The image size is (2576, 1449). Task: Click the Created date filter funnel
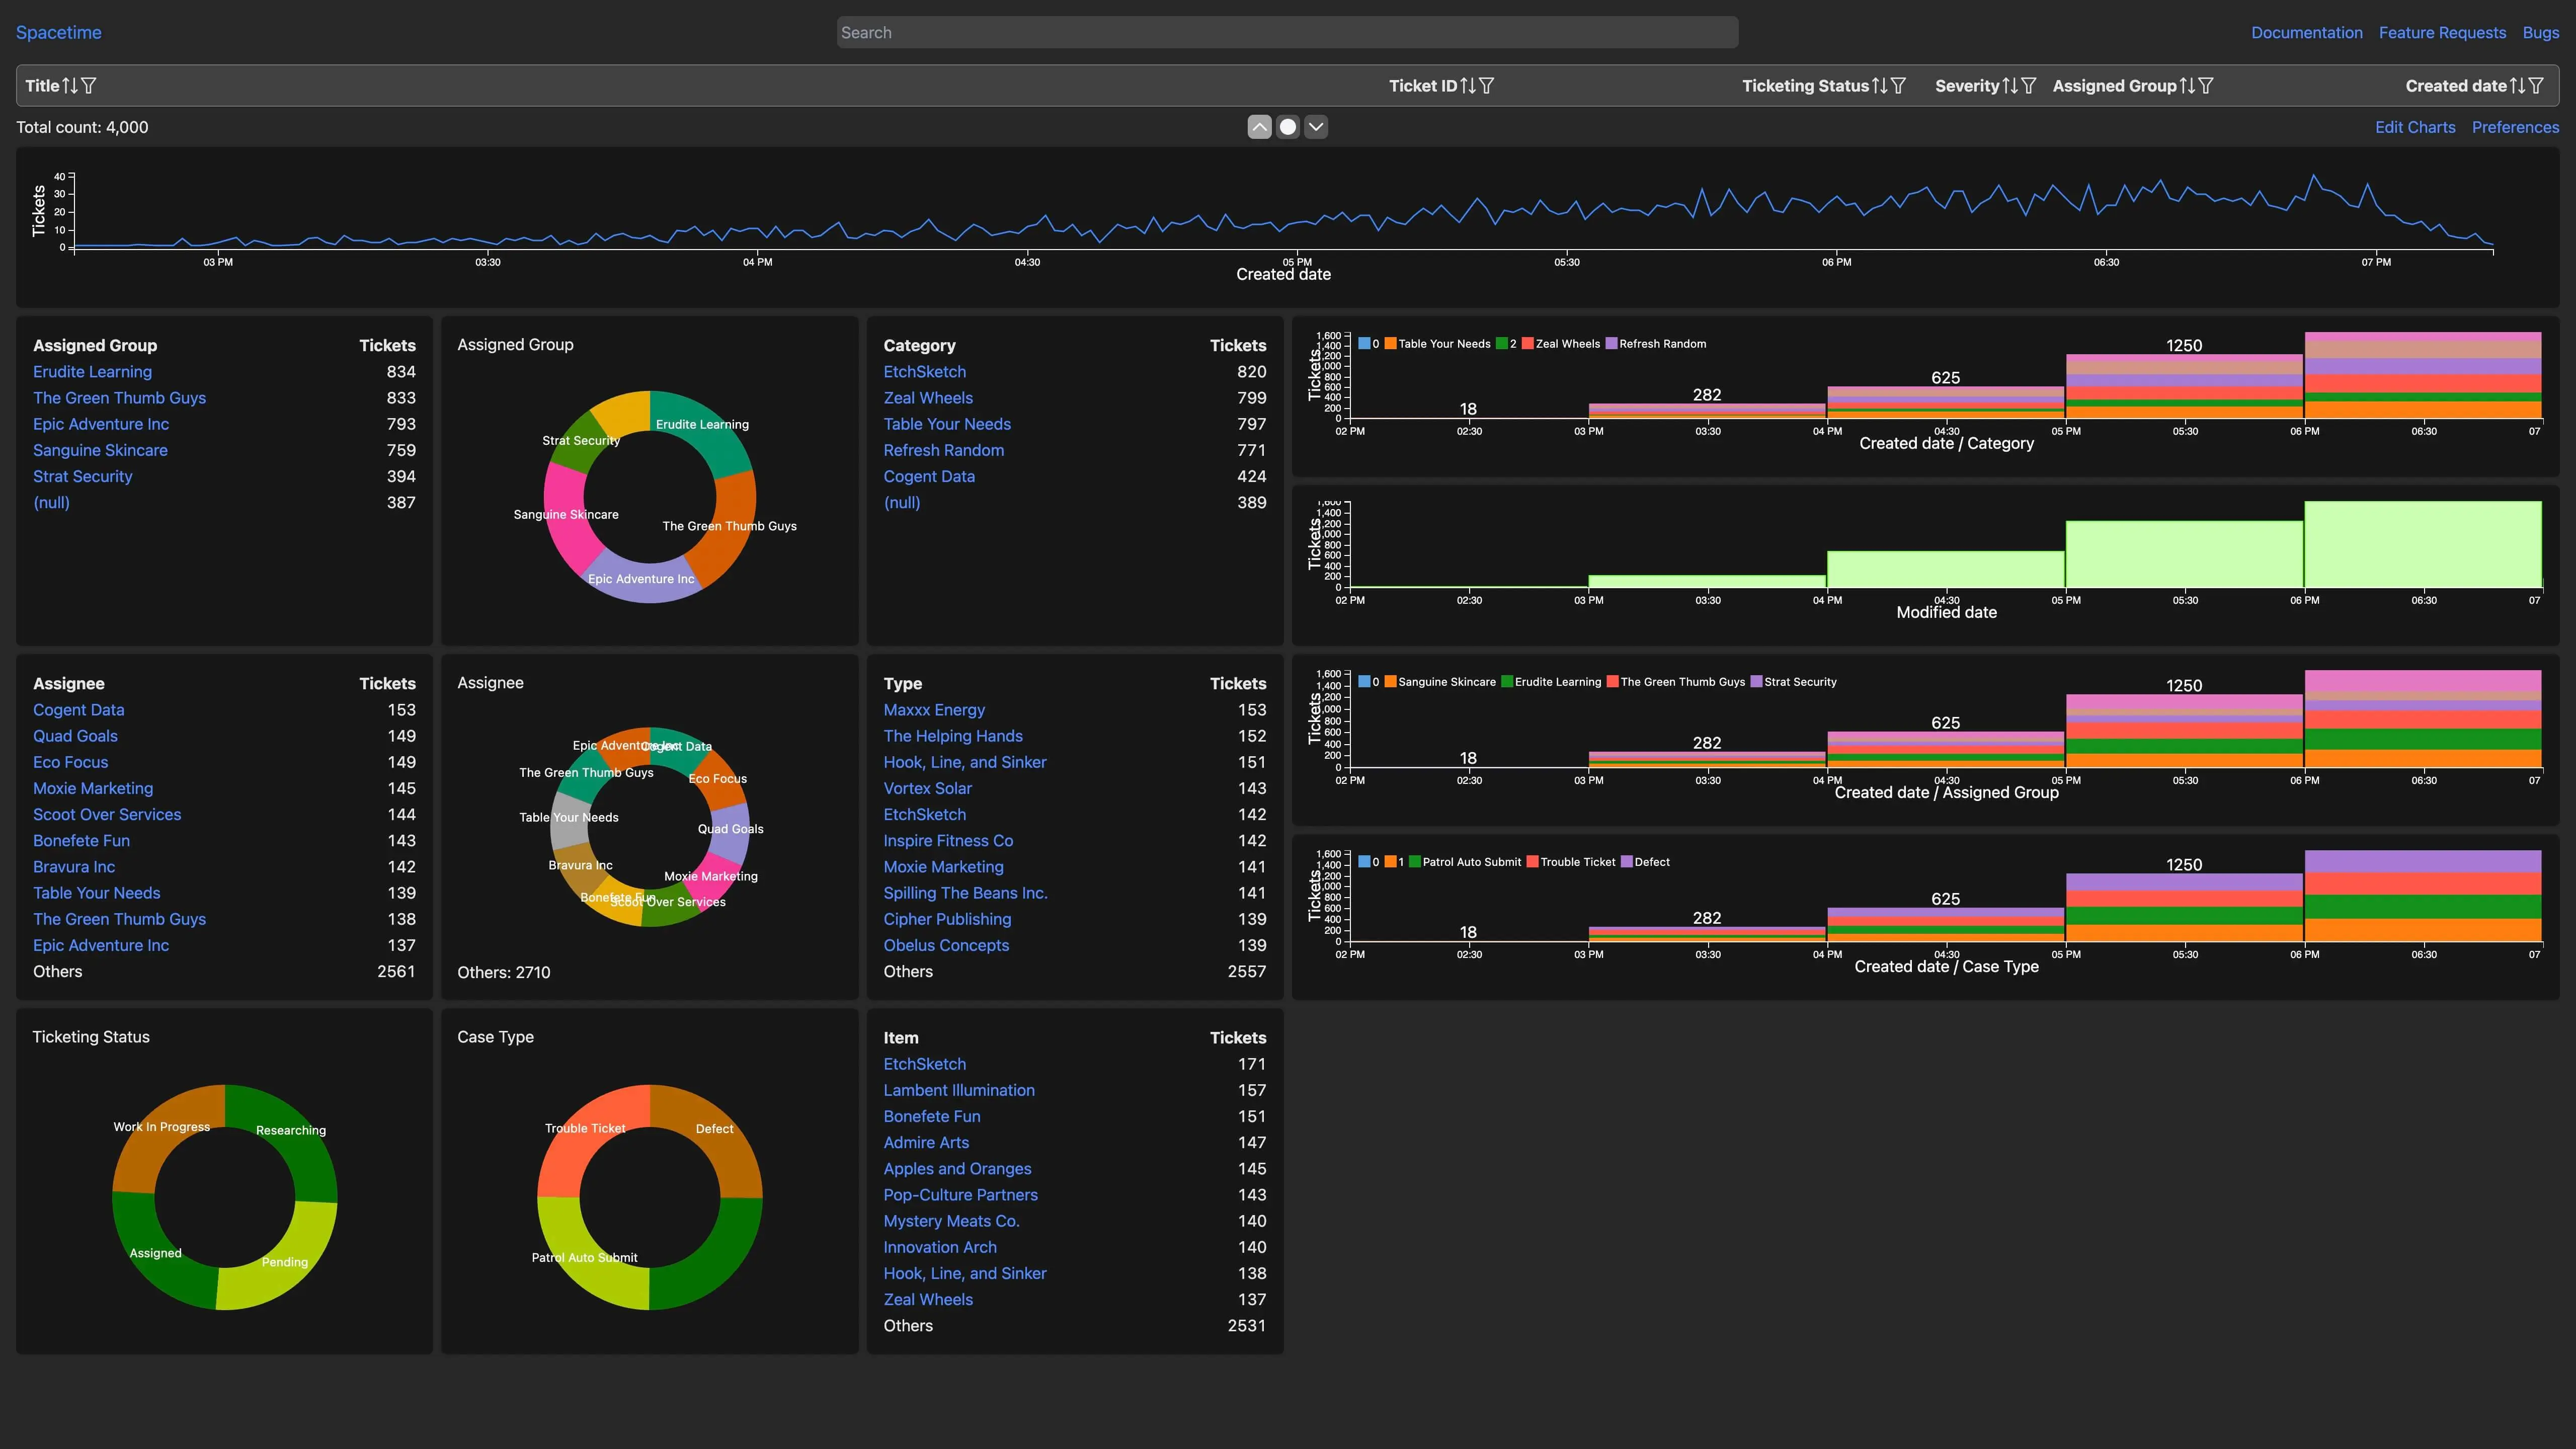tap(2536, 86)
